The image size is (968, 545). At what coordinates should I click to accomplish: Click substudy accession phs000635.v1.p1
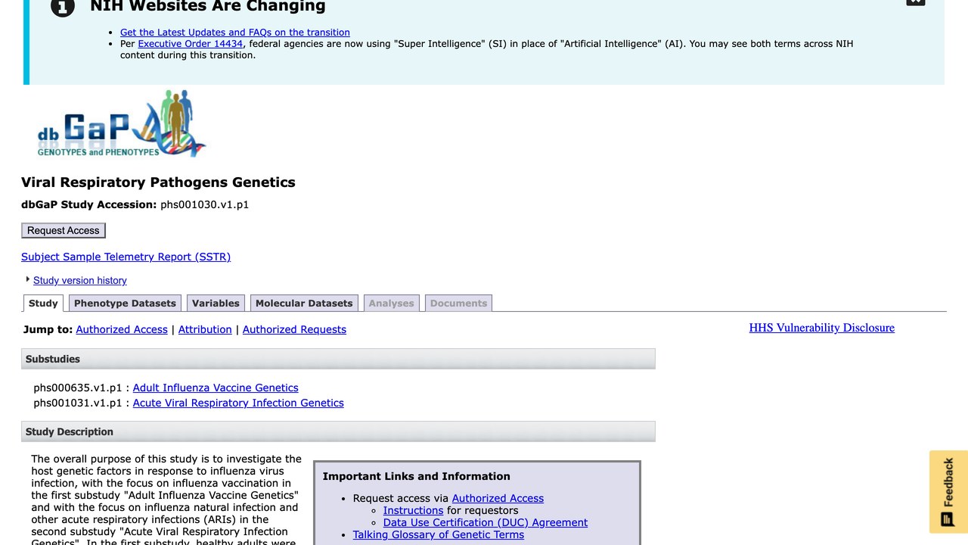(x=77, y=388)
